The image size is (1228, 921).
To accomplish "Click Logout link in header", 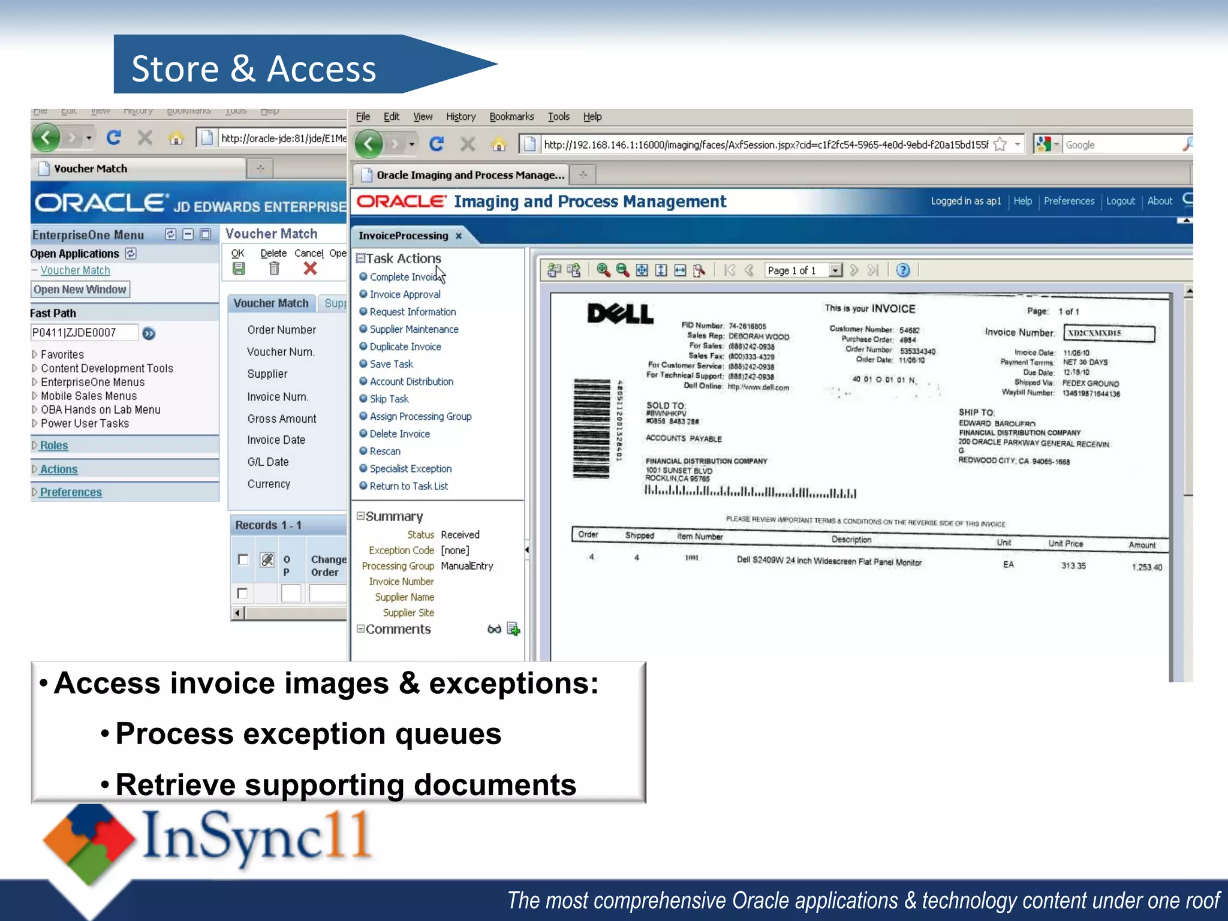I will pos(1120,201).
